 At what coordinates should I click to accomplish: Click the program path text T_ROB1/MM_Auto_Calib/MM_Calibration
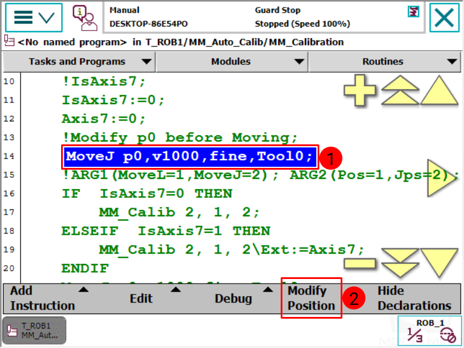click(244, 42)
